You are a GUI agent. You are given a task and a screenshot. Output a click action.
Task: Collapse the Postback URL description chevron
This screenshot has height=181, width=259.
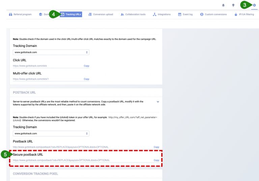158,102
